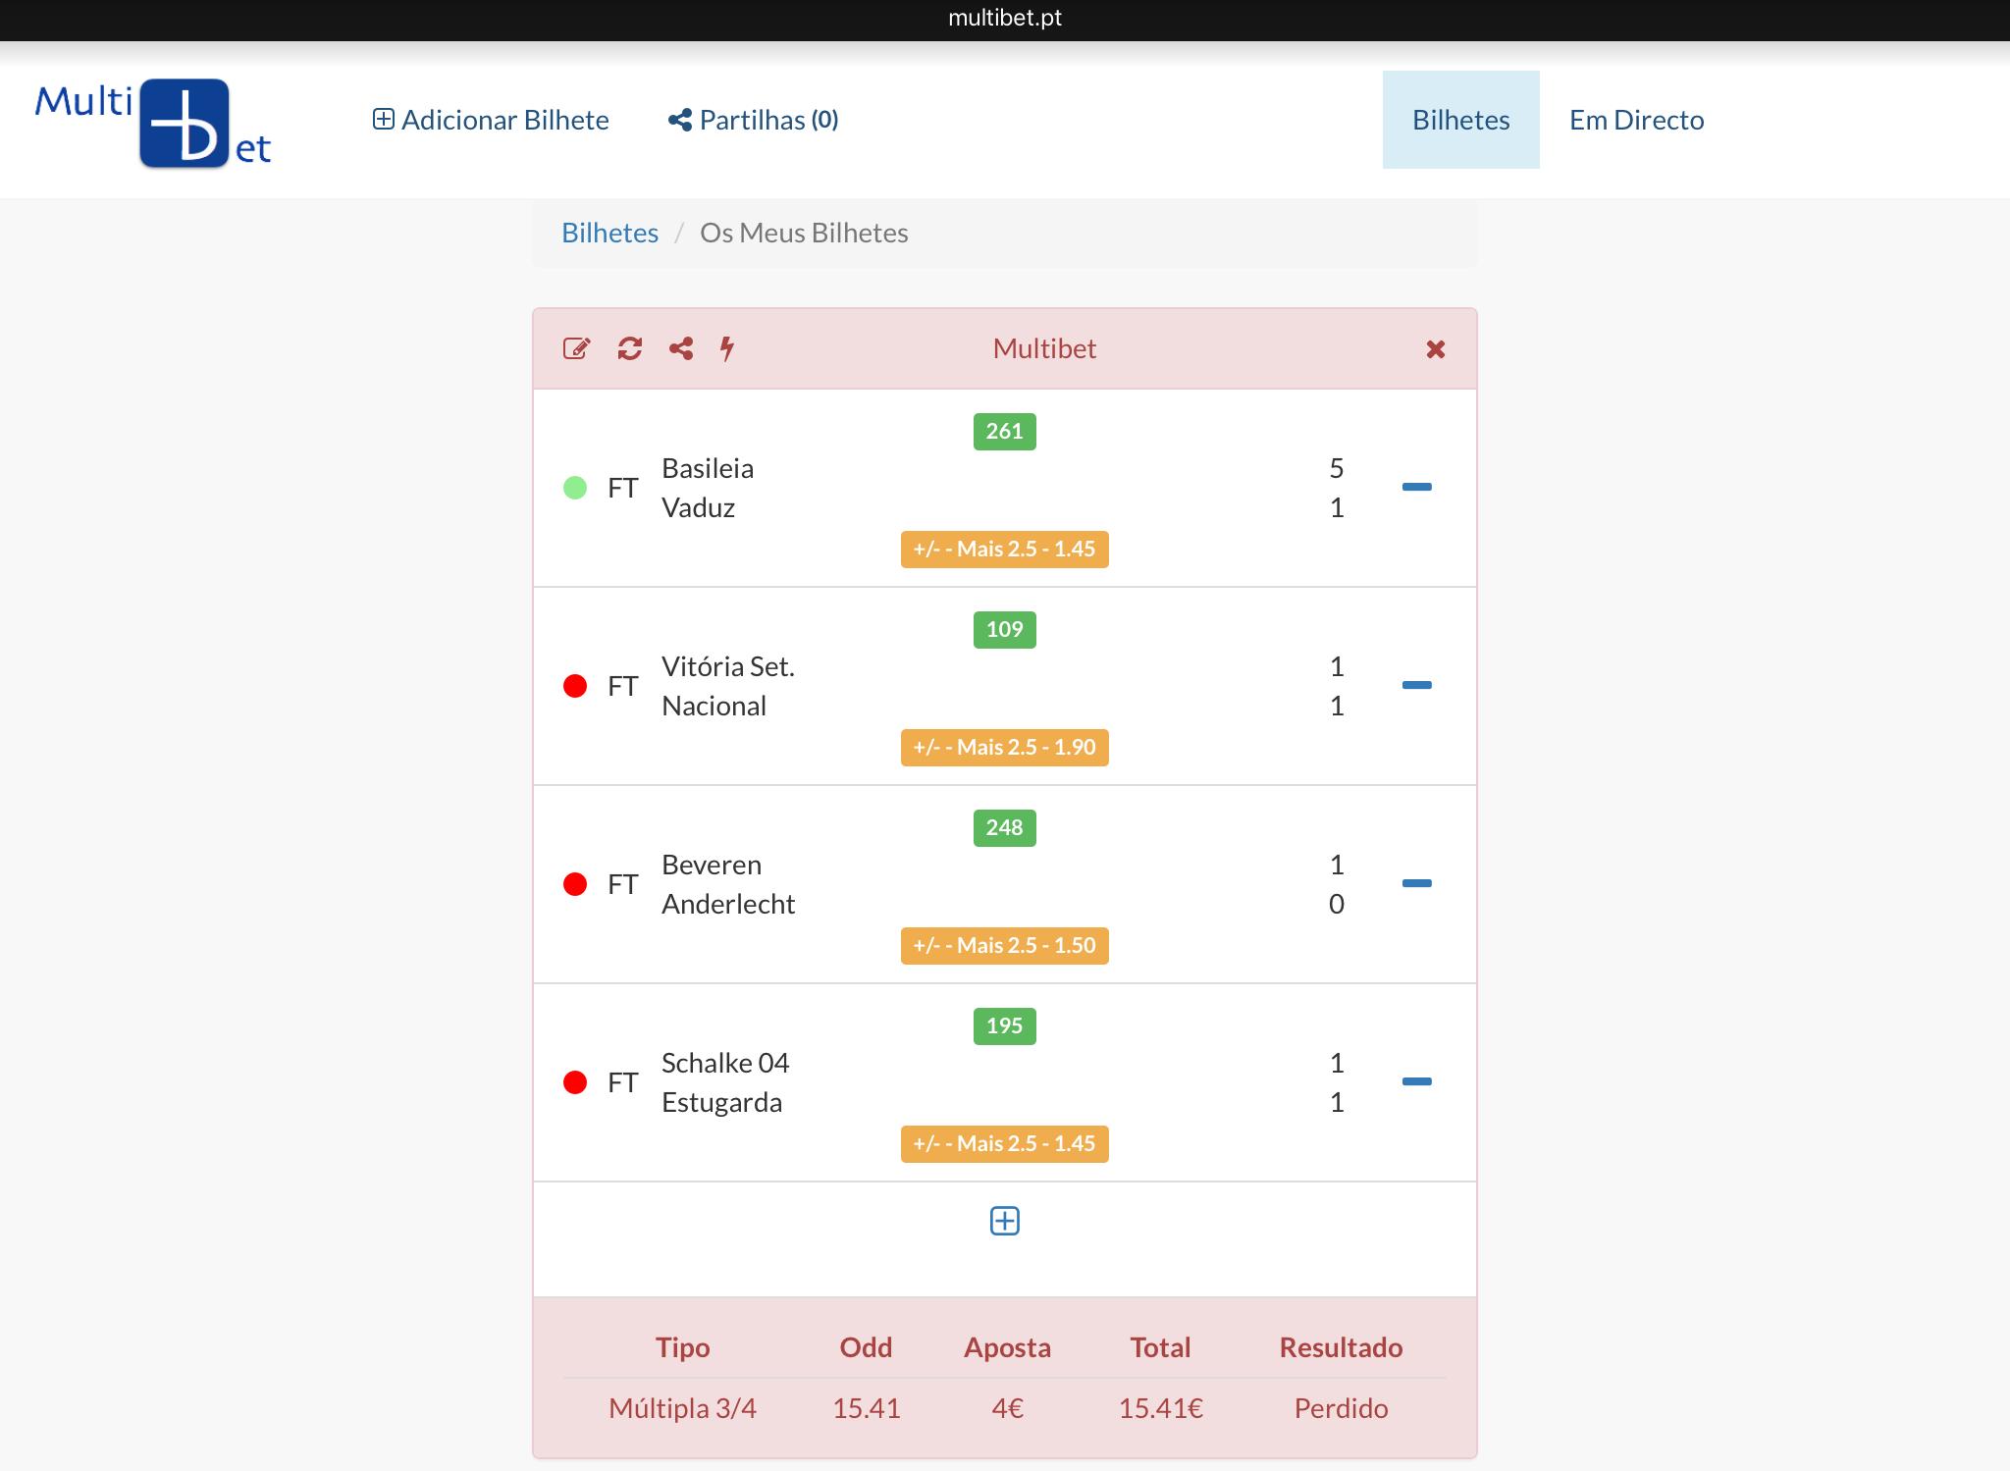
Task: Click the add match plus icon
Action: pyautogui.click(x=1005, y=1221)
